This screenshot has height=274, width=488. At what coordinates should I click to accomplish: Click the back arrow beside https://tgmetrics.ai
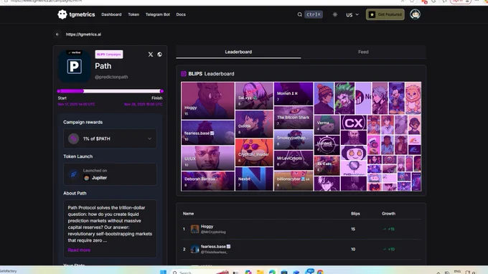coord(57,34)
